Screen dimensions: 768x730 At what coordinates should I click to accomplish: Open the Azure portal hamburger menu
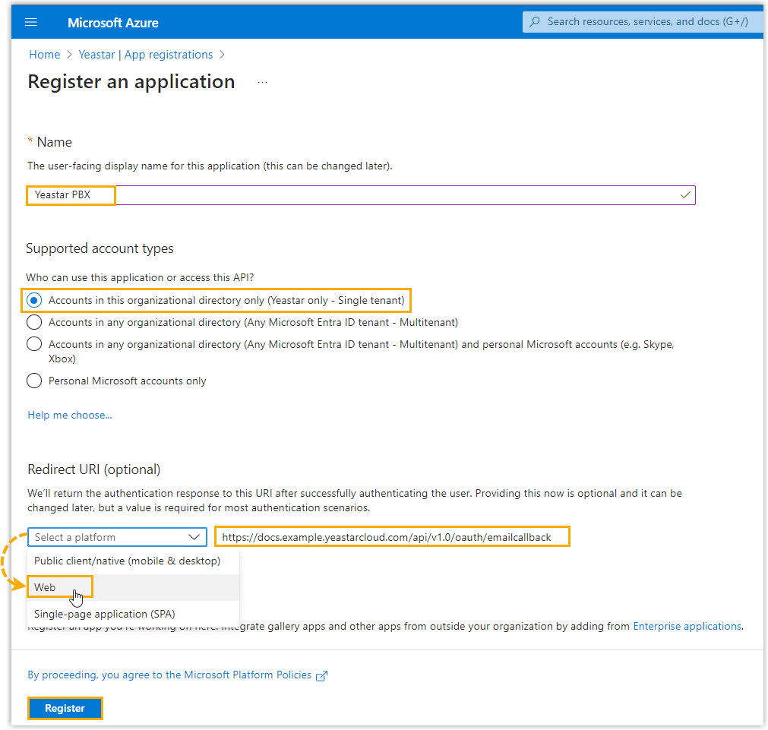30,21
